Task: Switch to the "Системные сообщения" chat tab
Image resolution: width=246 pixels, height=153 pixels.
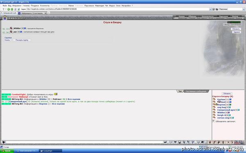Action: point(196,91)
